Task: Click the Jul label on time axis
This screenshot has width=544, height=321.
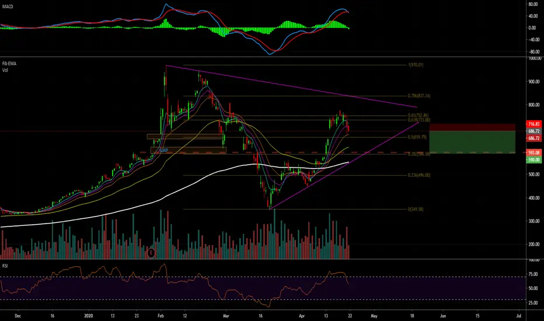Action: point(519,316)
